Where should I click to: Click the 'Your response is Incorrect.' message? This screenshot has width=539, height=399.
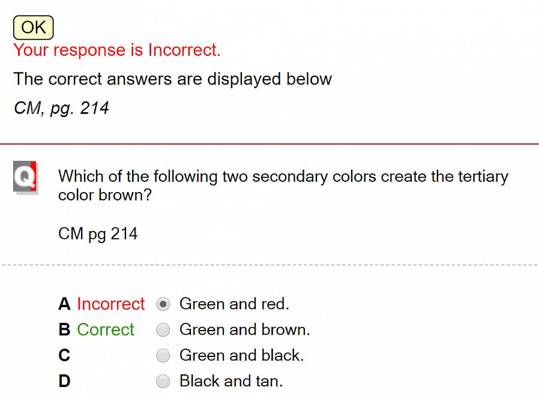[x=117, y=50]
